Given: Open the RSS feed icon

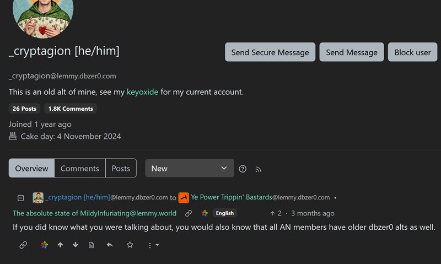Looking at the screenshot, I should tap(258, 169).
